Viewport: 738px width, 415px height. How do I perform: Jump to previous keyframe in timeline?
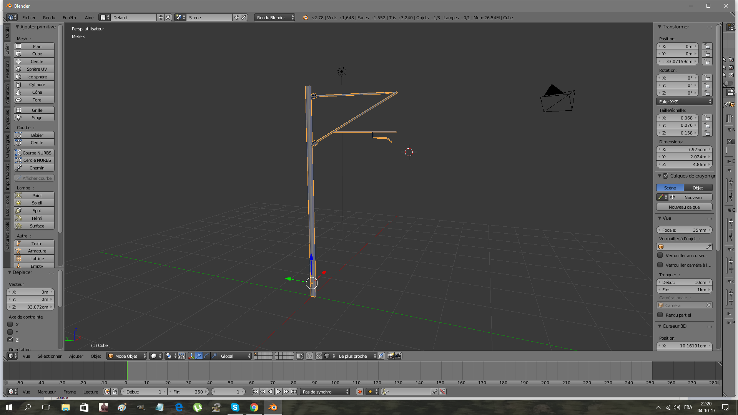263,392
